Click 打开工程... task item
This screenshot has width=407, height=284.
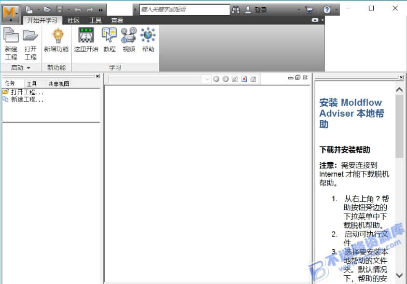click(23, 92)
